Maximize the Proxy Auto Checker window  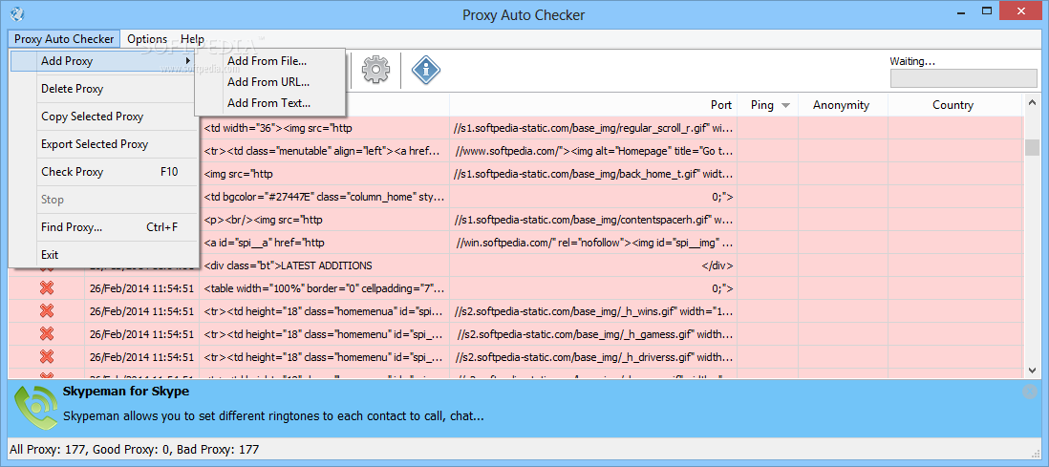tap(988, 11)
